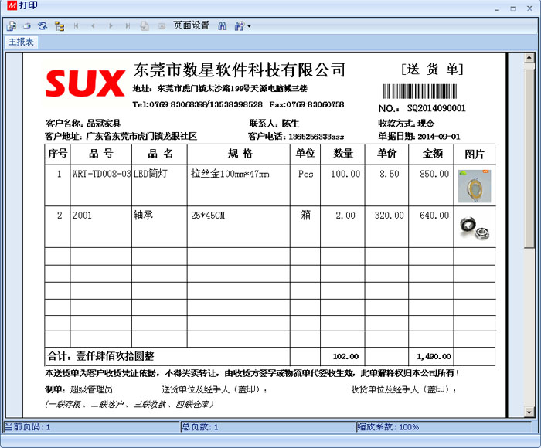Click item code Z001

tap(82, 216)
